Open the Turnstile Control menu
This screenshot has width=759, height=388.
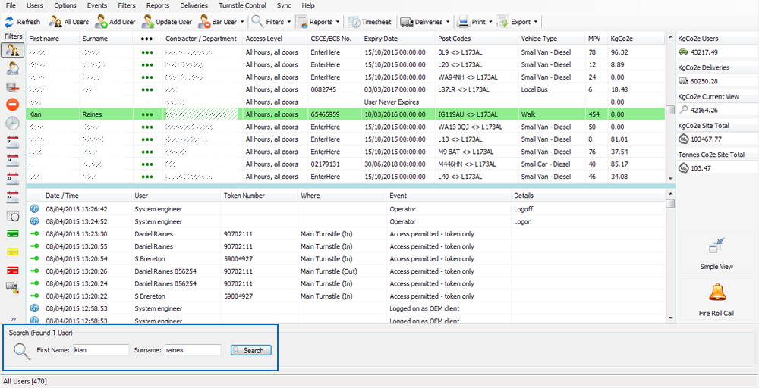(x=242, y=5)
